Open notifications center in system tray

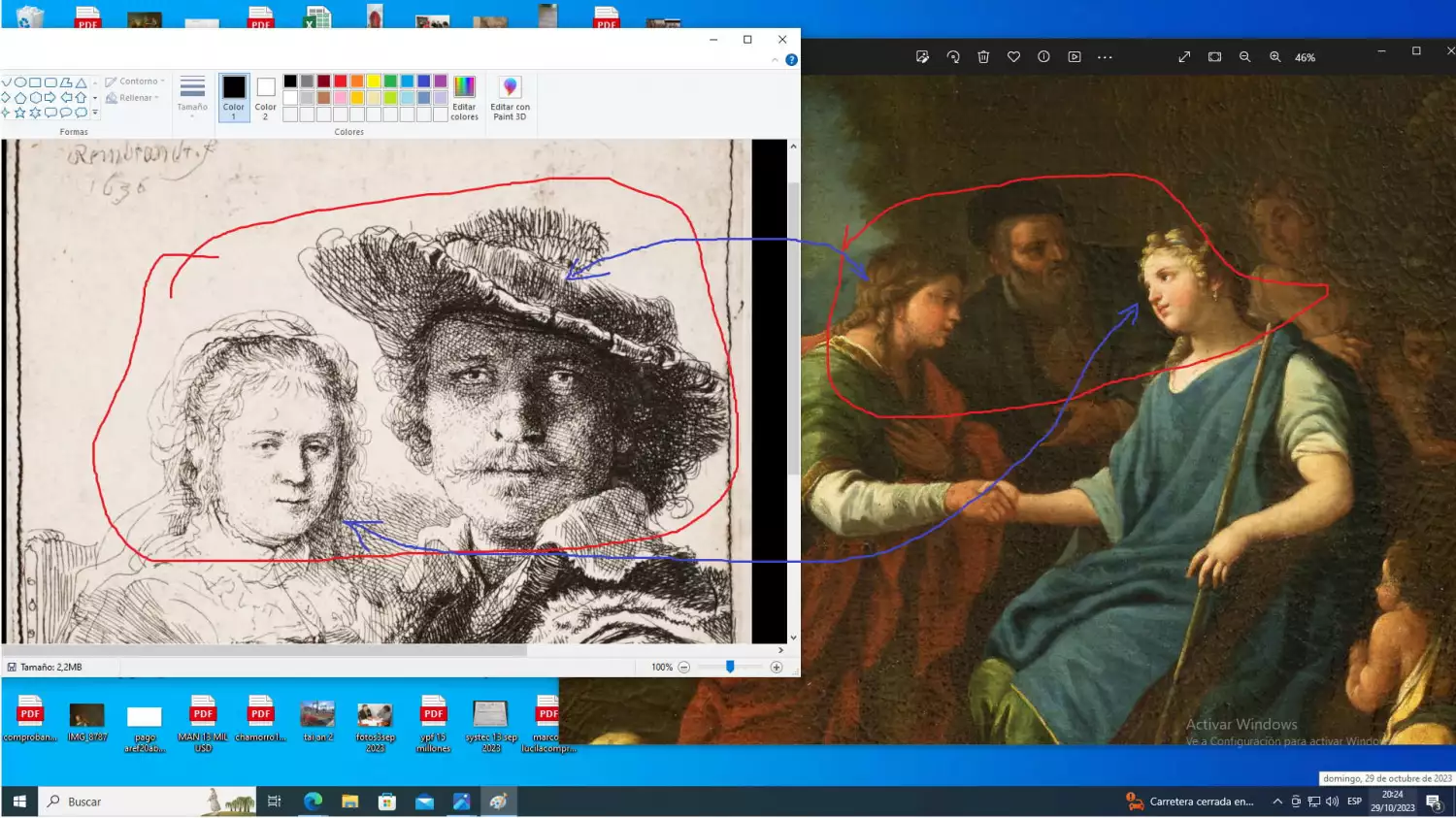click(x=1434, y=802)
